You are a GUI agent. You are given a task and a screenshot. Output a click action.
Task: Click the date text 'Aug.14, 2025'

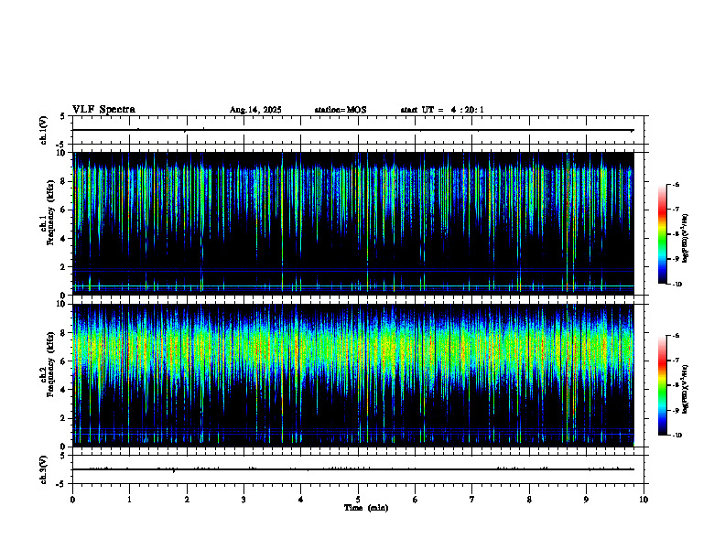(x=255, y=110)
